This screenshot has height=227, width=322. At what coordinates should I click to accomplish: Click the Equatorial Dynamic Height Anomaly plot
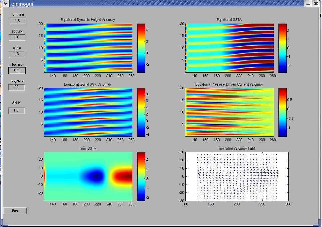click(88, 48)
